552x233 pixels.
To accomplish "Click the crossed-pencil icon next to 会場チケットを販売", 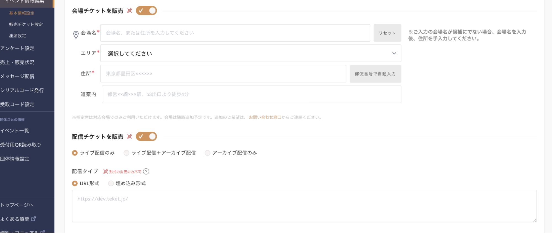I will (130, 11).
